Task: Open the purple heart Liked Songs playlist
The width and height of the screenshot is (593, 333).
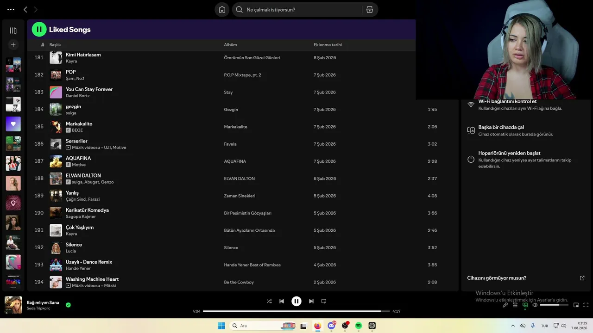Action: coord(13,124)
